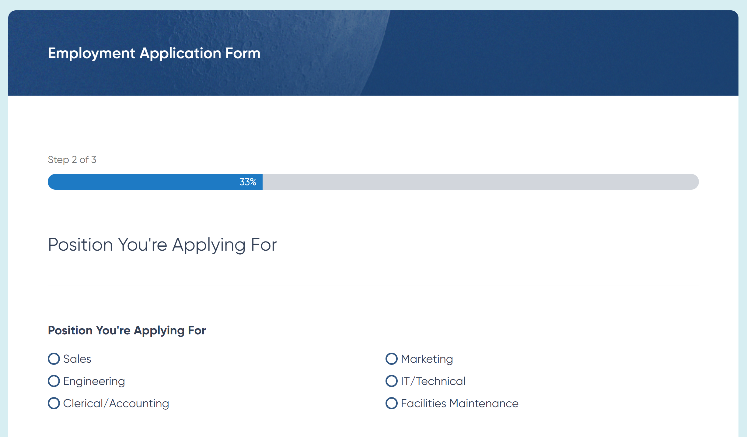Click the 33% progress bar fill
The width and height of the screenshot is (747, 437).
[x=155, y=182]
